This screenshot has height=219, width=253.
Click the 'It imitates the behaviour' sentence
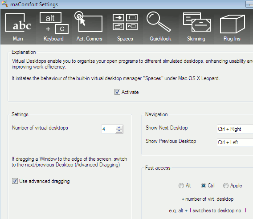(116, 78)
